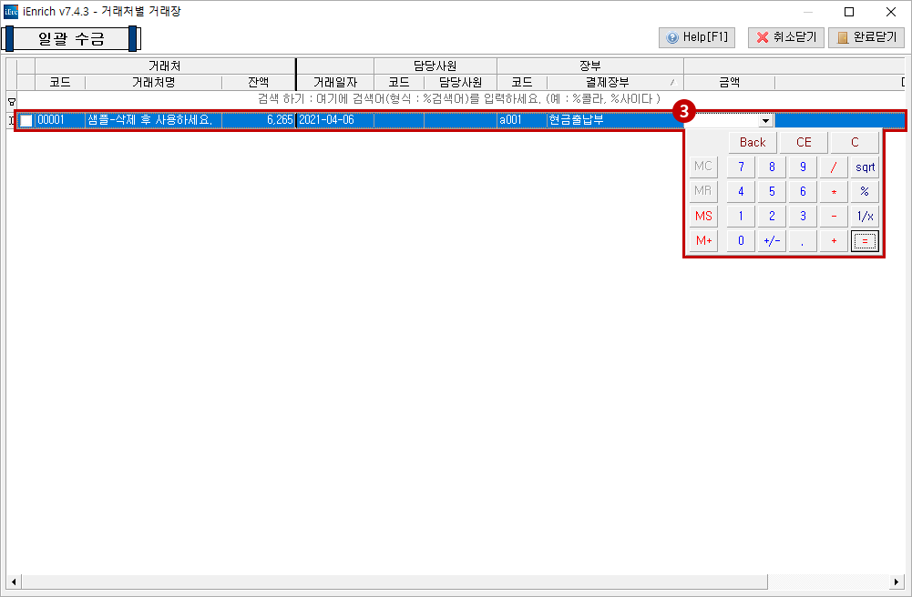Click the calculator Back key
912x597 pixels.
[x=753, y=142]
